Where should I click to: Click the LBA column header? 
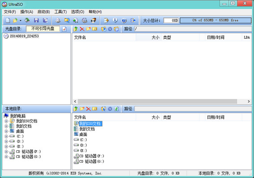tap(247, 38)
